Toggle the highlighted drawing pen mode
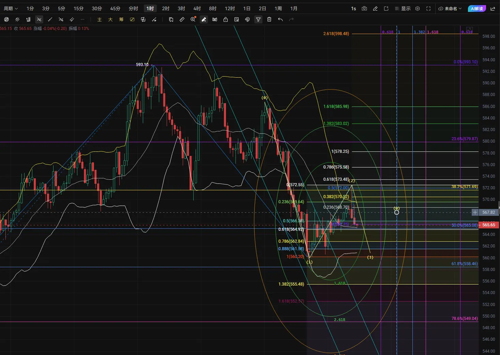500x355 pixels. 204,19
